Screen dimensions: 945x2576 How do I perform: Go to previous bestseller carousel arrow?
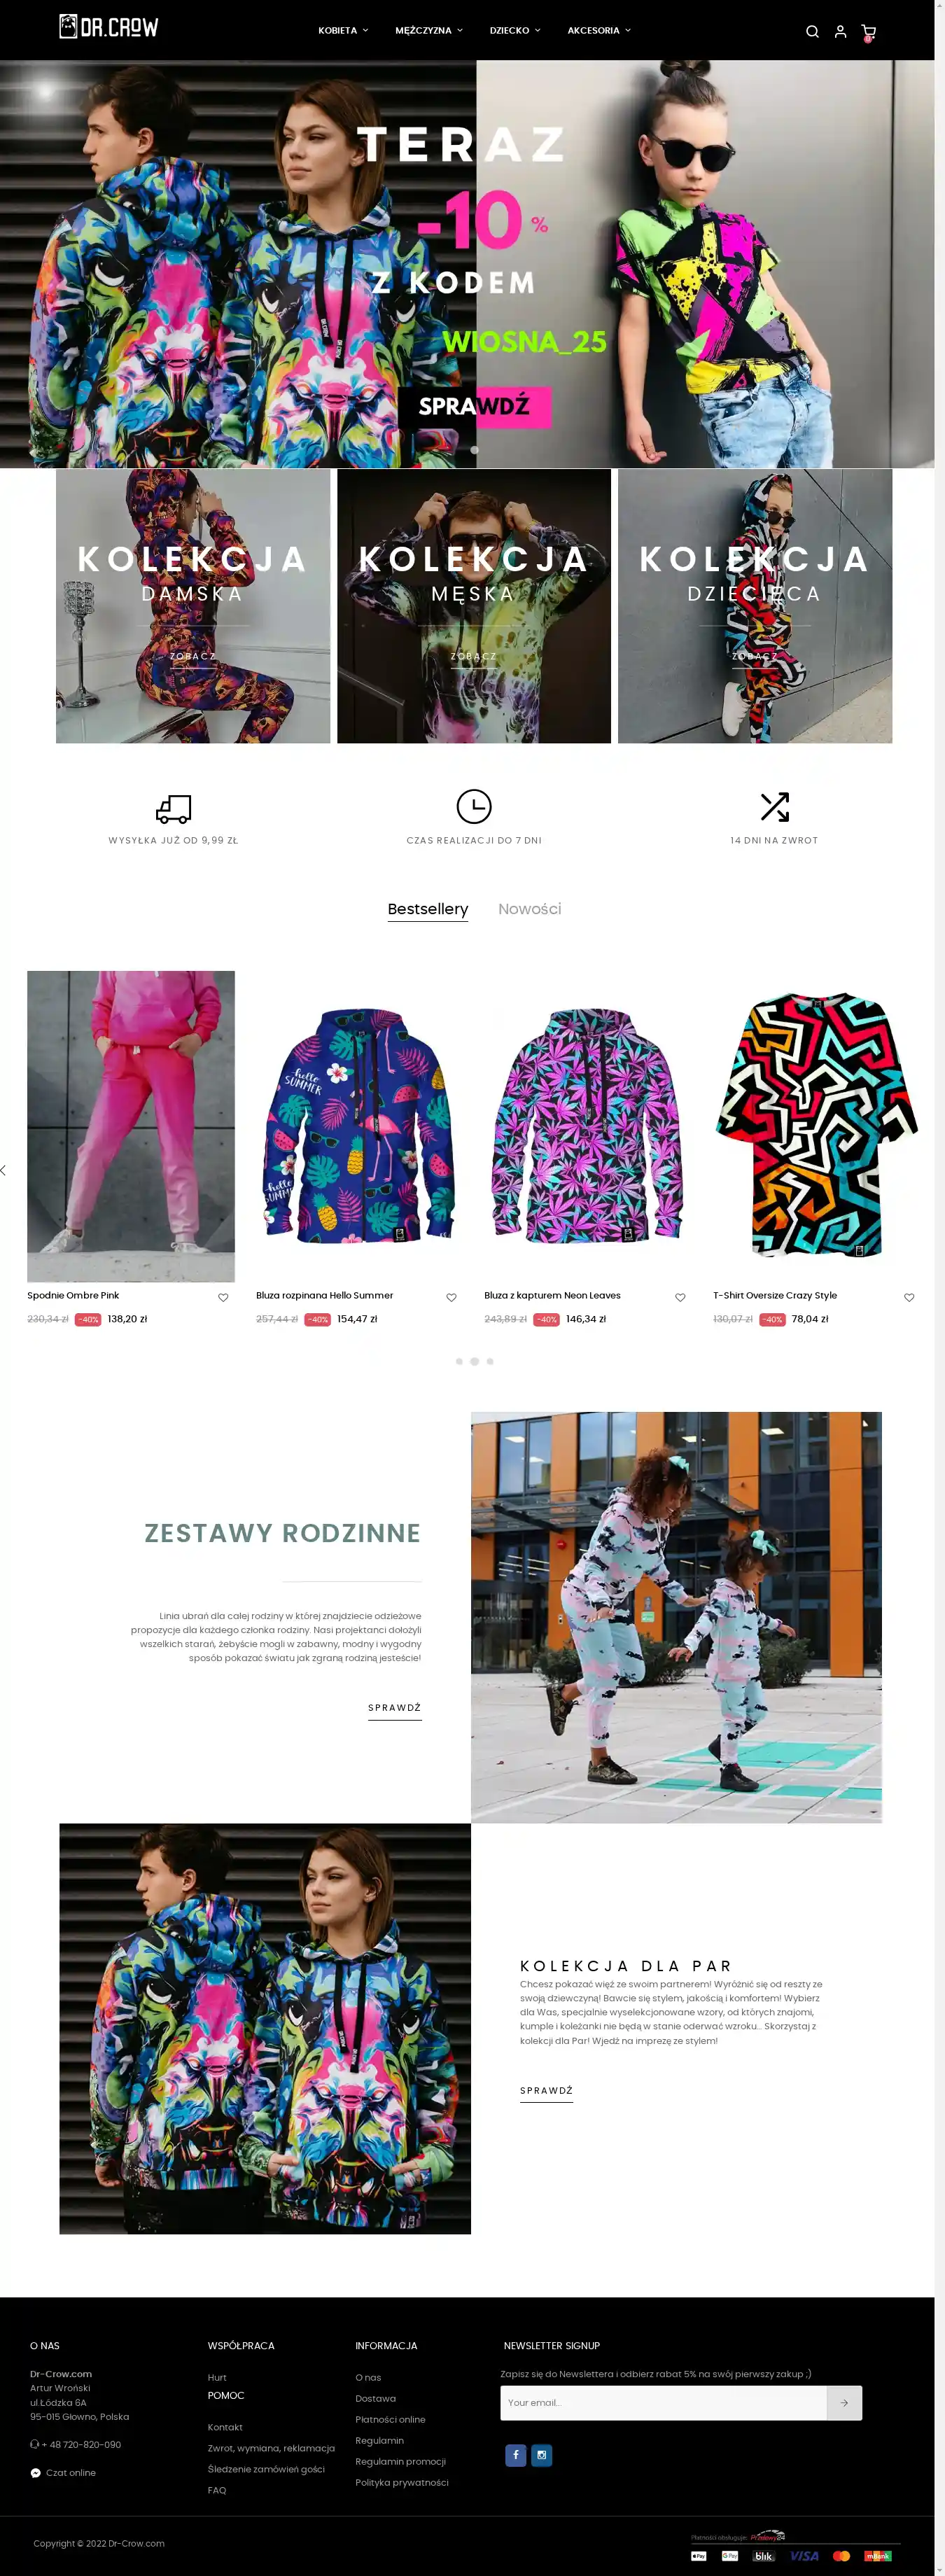coord(4,1170)
